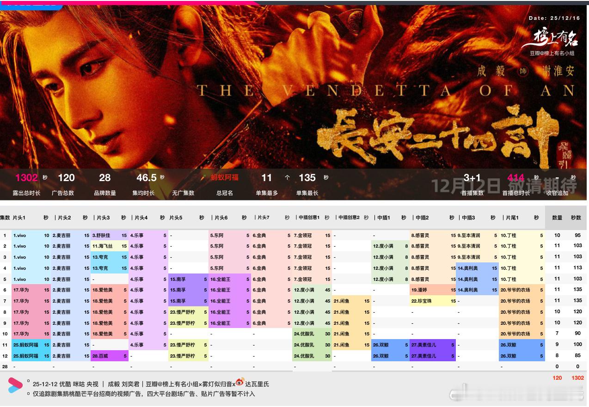Click the orange 蚂蚁阿福 title sponsor name

[x=225, y=178]
